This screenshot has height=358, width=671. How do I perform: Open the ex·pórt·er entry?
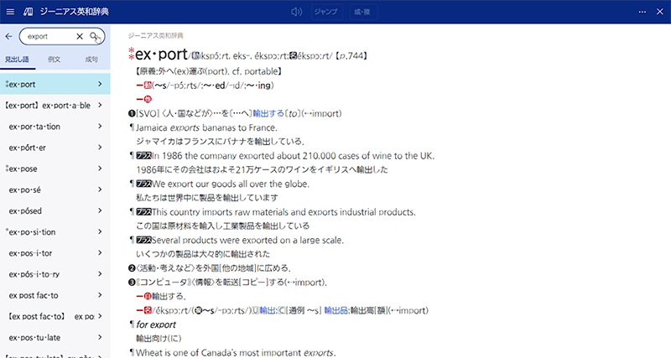(55, 148)
